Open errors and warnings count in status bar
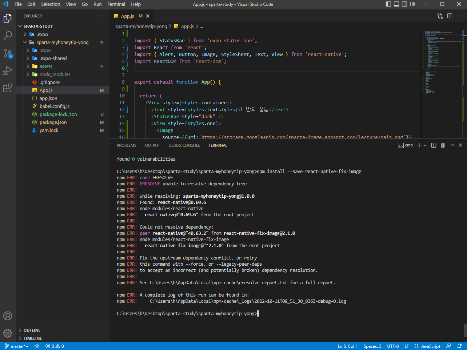467x350 pixels. (x=55, y=346)
